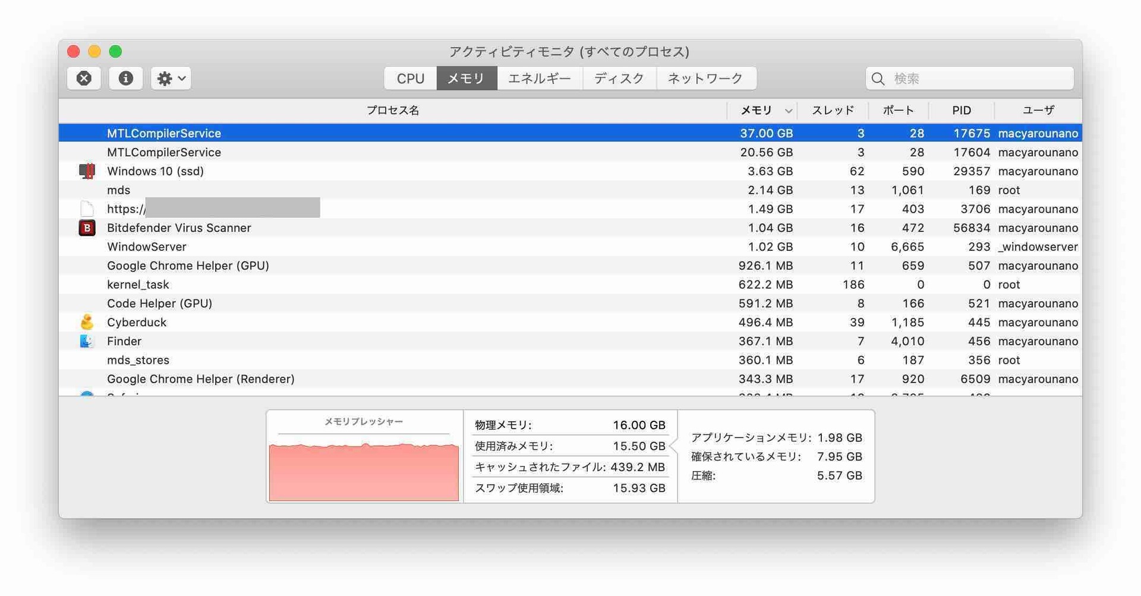1141x596 pixels.
Task: Open the process info inspector button
Action: (125, 78)
